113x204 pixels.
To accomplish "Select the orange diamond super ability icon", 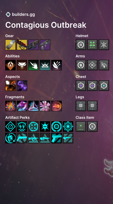I will pyautogui.click(x=10, y=65).
